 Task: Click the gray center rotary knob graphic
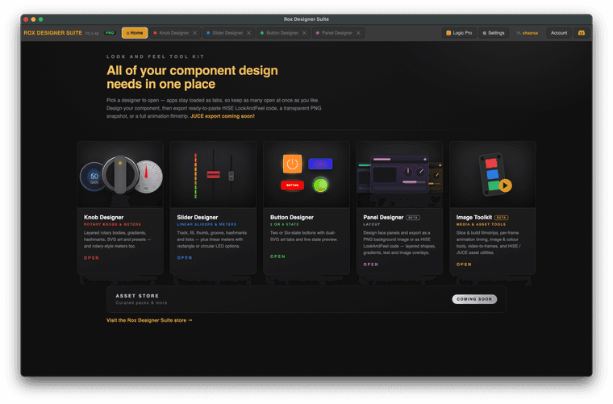(120, 175)
